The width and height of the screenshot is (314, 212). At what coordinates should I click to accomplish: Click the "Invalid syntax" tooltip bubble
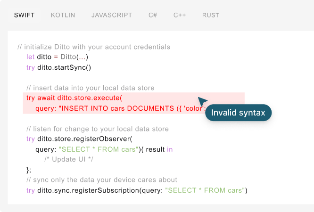pyautogui.click(x=238, y=113)
